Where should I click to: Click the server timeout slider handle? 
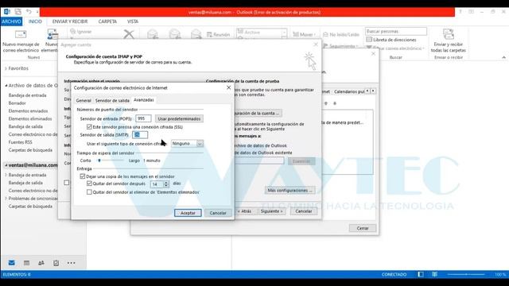(x=99, y=160)
